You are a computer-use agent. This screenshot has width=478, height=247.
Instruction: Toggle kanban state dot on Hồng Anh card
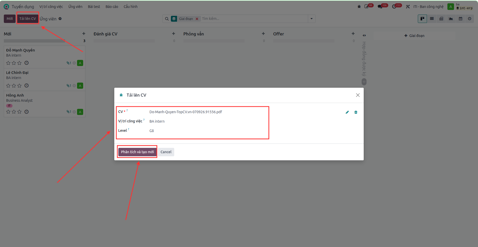point(74,112)
